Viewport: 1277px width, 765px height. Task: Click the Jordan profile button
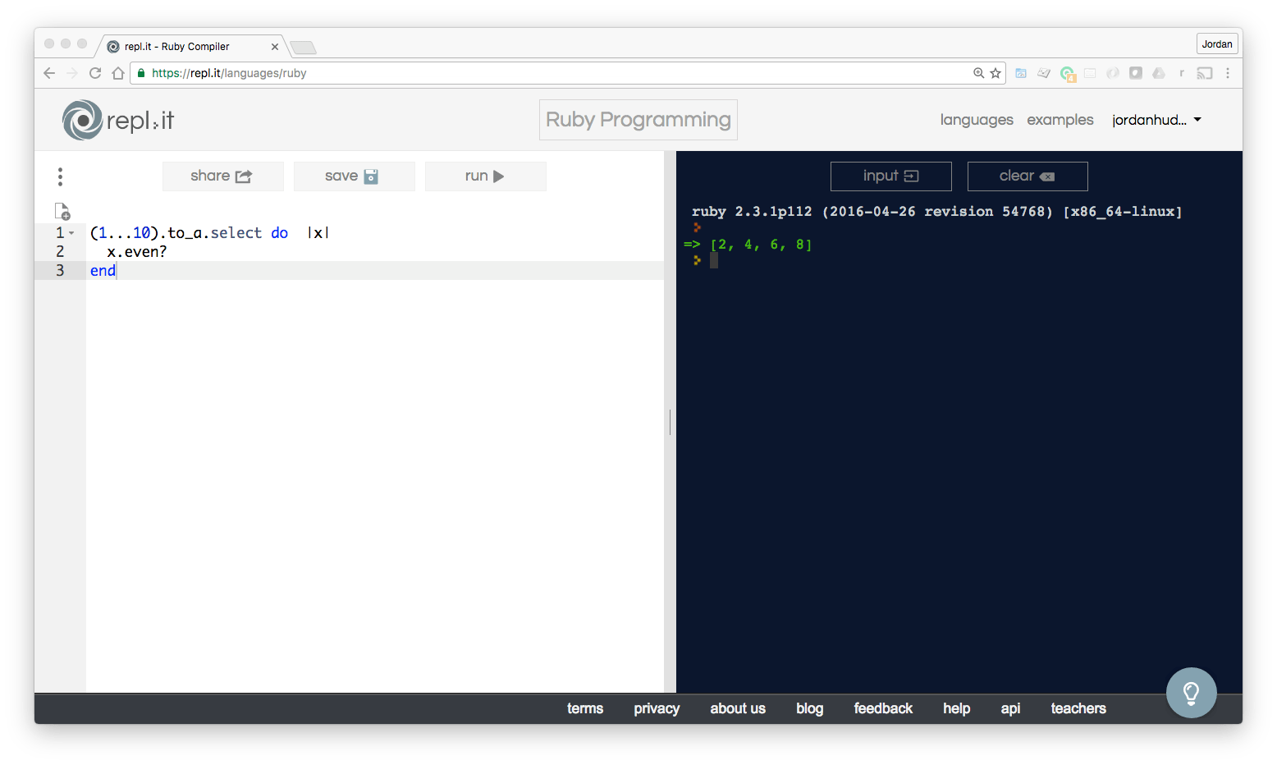point(1216,44)
